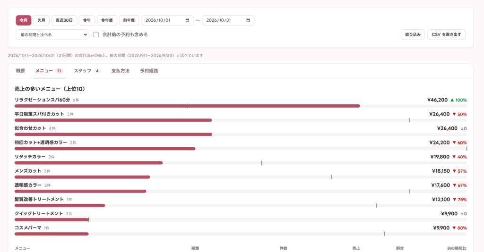Select the 先月 period button
Viewport: 484px width, 252px height.
pos(42,20)
